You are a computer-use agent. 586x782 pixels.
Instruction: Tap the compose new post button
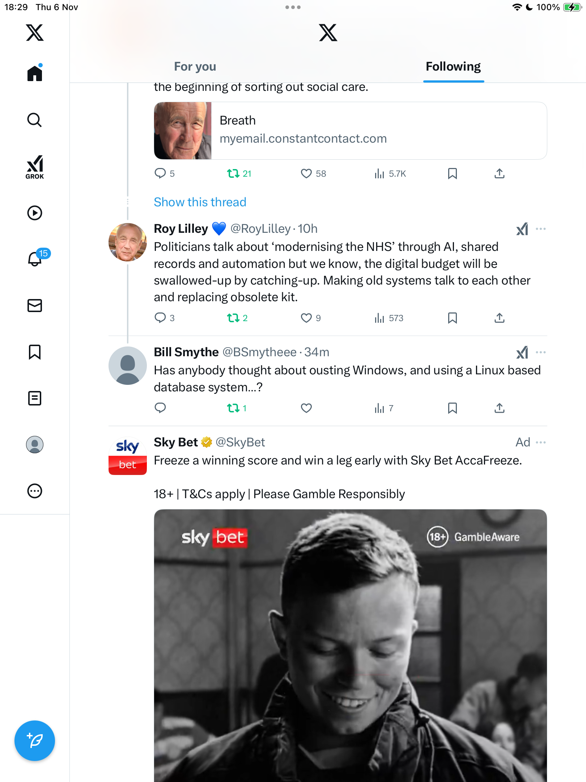point(35,740)
